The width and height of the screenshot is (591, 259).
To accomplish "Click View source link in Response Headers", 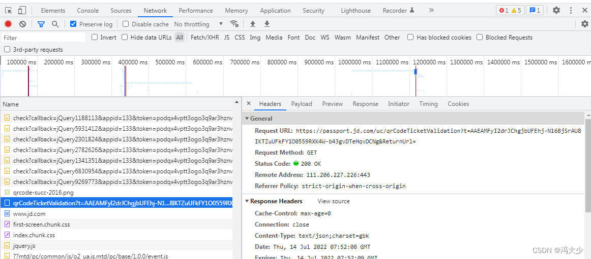I will (334, 201).
